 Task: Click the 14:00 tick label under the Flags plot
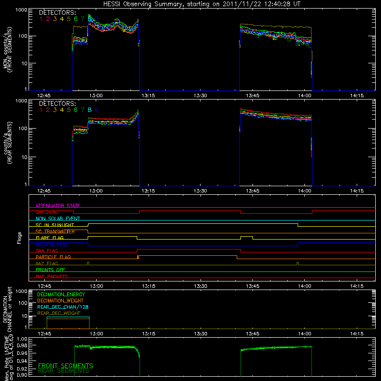[305, 286]
